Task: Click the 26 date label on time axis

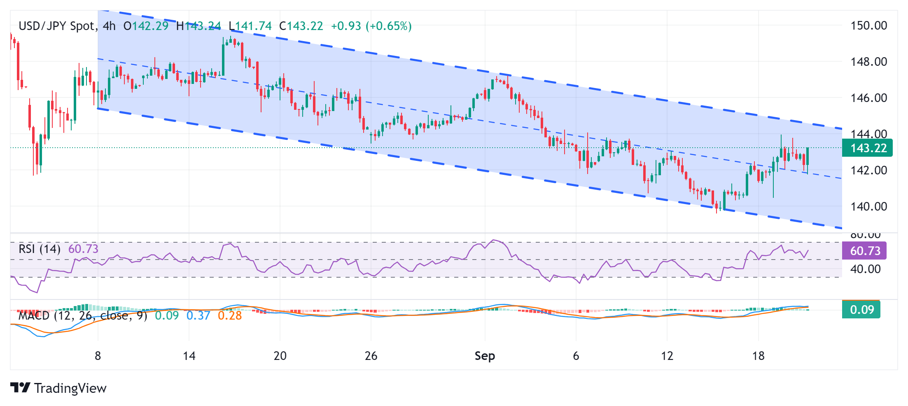Action: pyautogui.click(x=371, y=356)
